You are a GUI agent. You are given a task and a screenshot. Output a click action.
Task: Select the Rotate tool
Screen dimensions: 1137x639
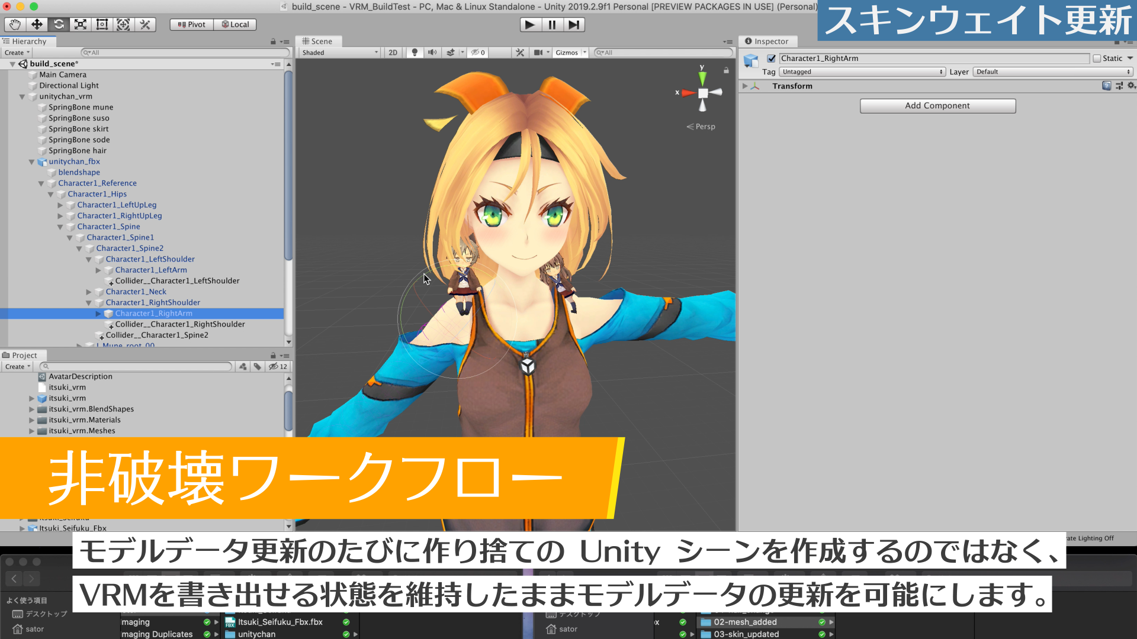(x=59, y=24)
